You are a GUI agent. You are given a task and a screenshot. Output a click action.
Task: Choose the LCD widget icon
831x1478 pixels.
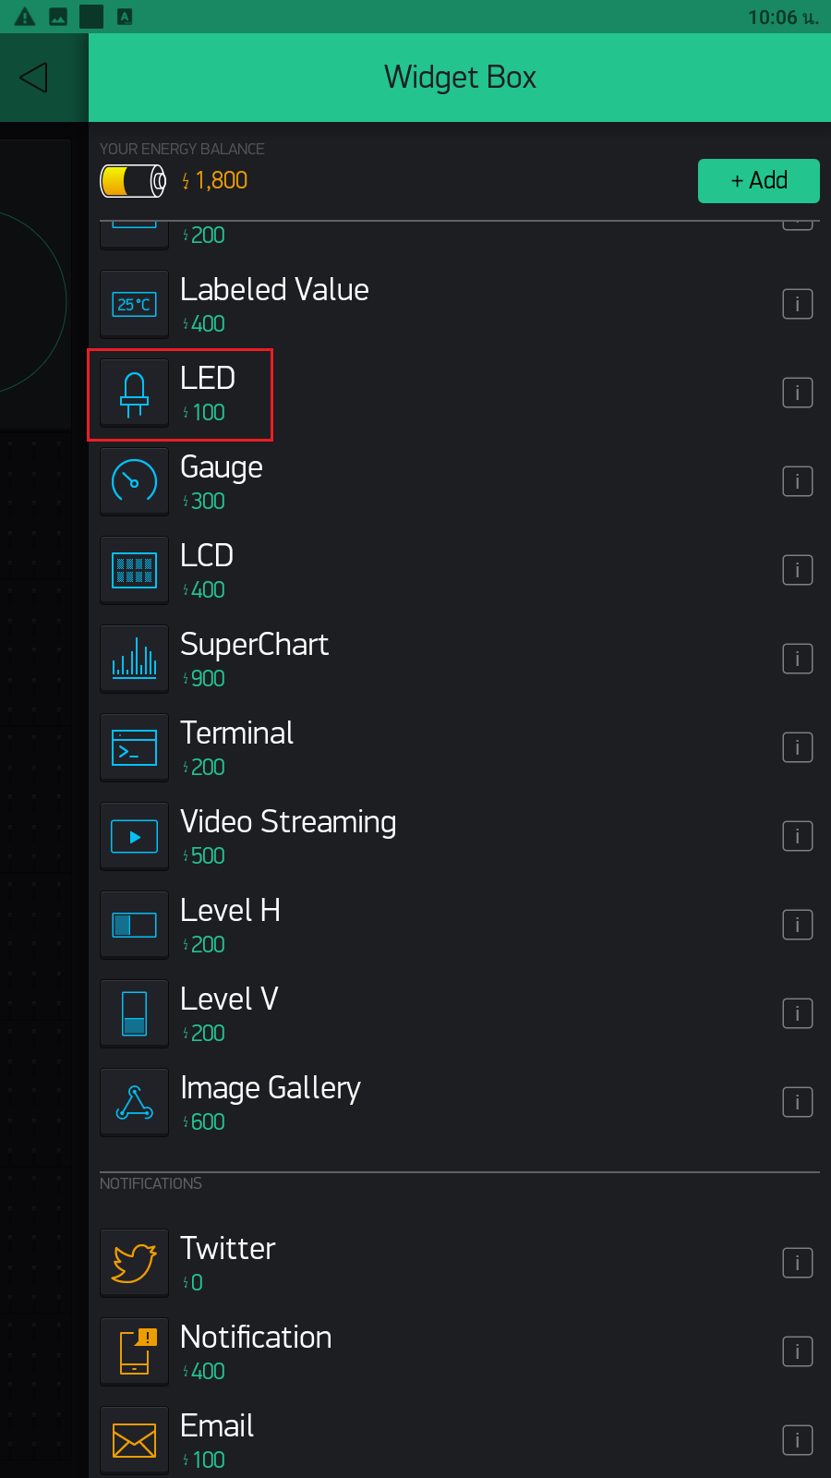click(135, 571)
